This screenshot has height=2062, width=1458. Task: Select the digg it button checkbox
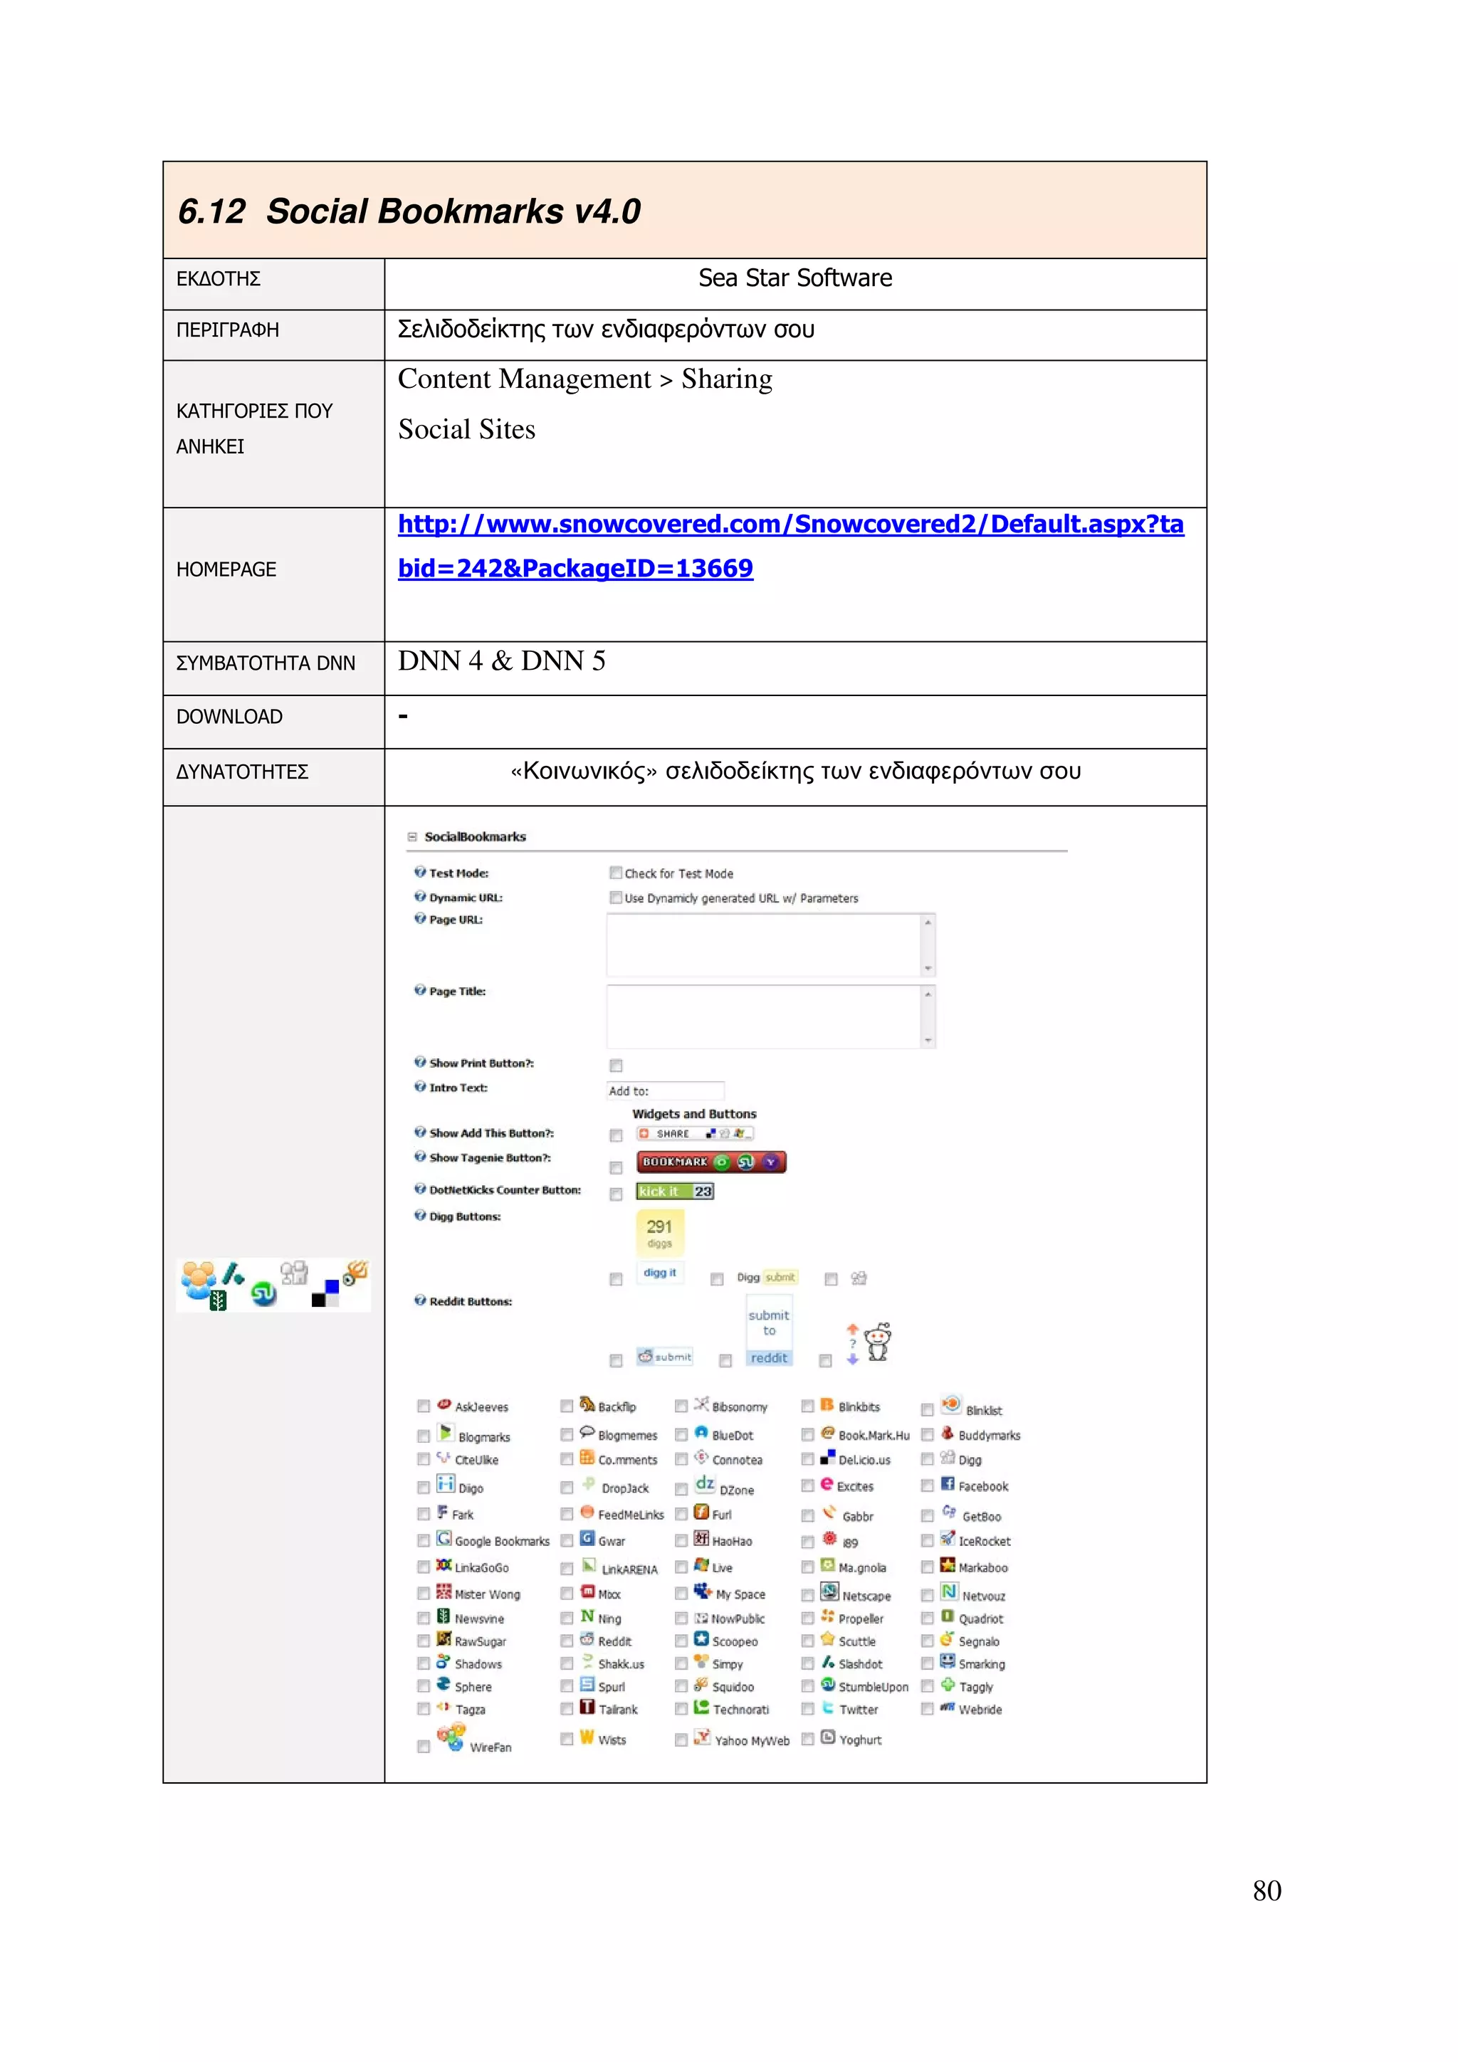615,1279
